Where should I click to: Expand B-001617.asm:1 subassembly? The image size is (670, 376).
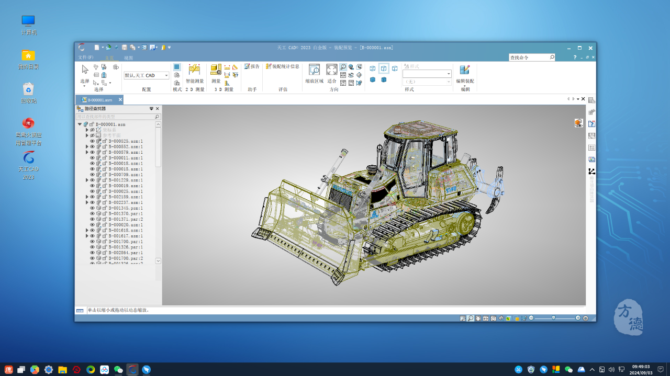87,236
